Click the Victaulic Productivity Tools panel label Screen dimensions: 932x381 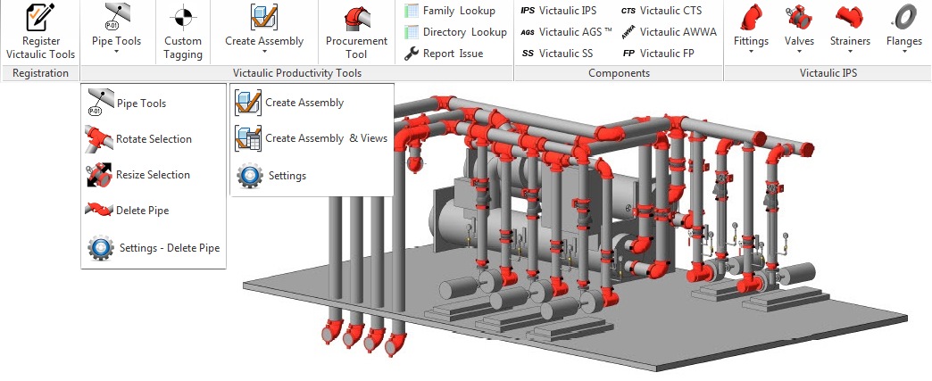point(297,73)
